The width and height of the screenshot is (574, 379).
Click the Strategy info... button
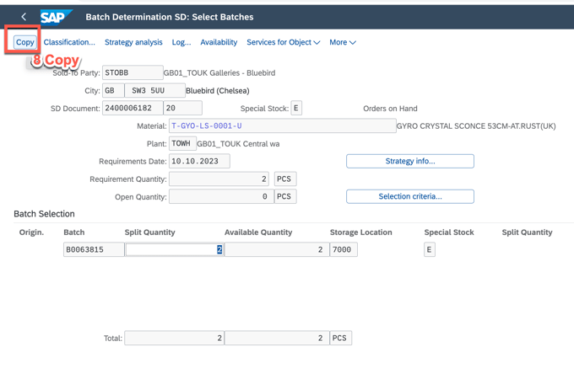[409, 161]
